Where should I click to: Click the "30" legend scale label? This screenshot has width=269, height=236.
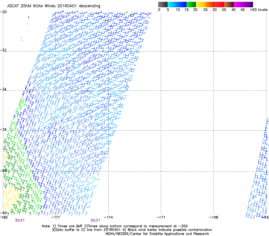(214, 10)
